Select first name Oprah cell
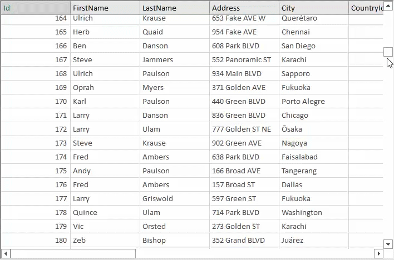 point(105,88)
